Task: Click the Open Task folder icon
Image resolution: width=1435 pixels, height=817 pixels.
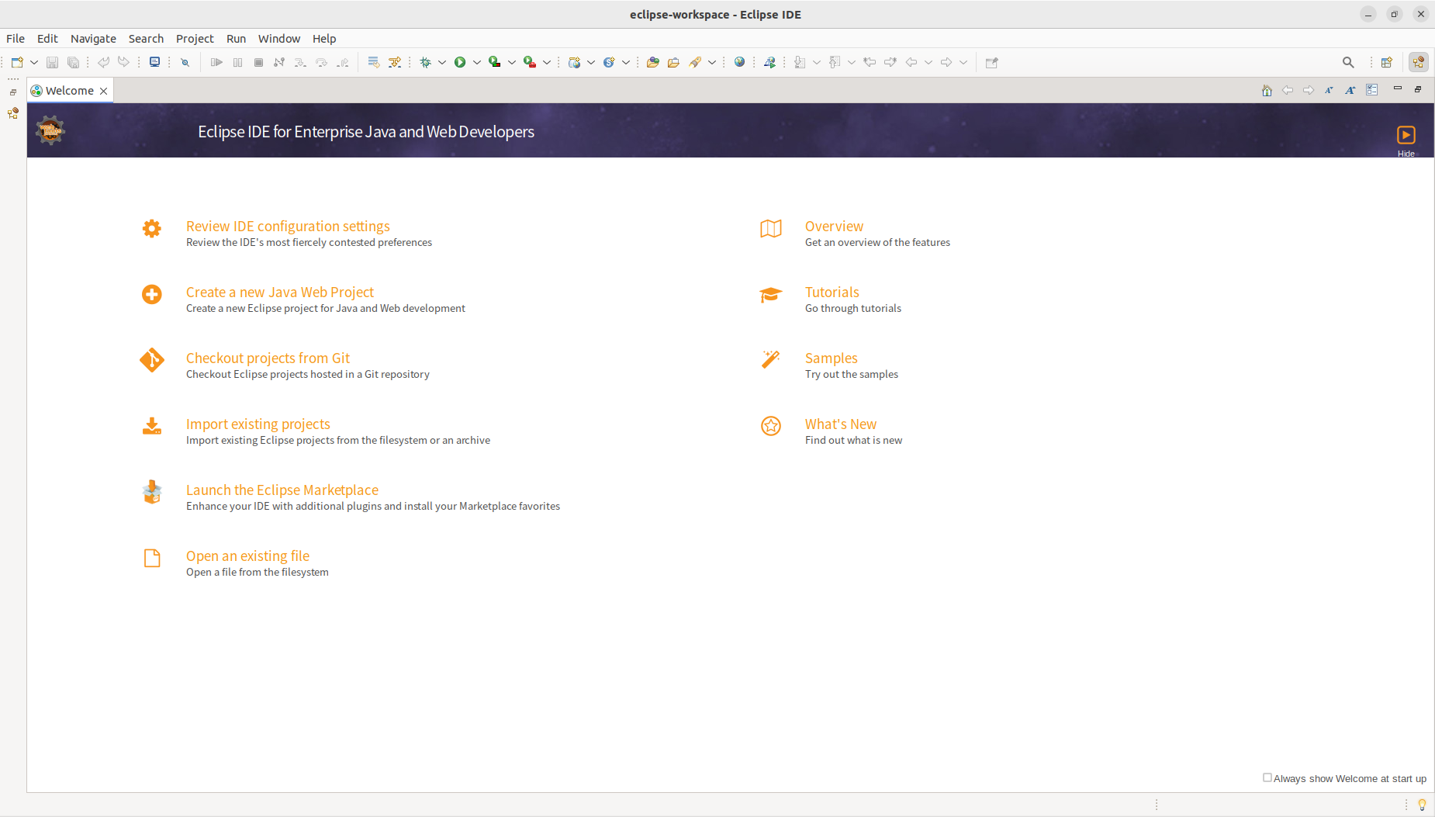Action: click(673, 62)
